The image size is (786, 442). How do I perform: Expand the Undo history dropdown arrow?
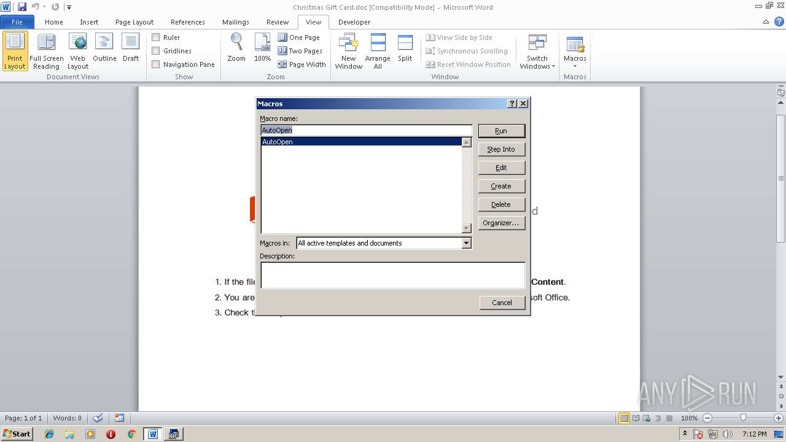click(44, 7)
